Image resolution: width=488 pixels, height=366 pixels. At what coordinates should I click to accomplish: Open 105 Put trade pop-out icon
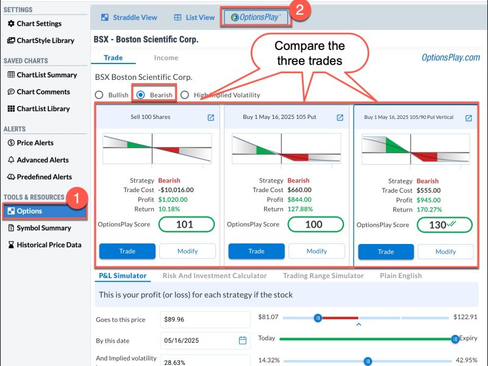[340, 117]
